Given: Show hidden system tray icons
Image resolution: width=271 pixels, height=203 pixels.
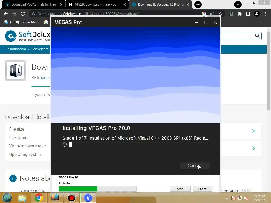Looking at the screenshot, I should (x=227, y=198).
